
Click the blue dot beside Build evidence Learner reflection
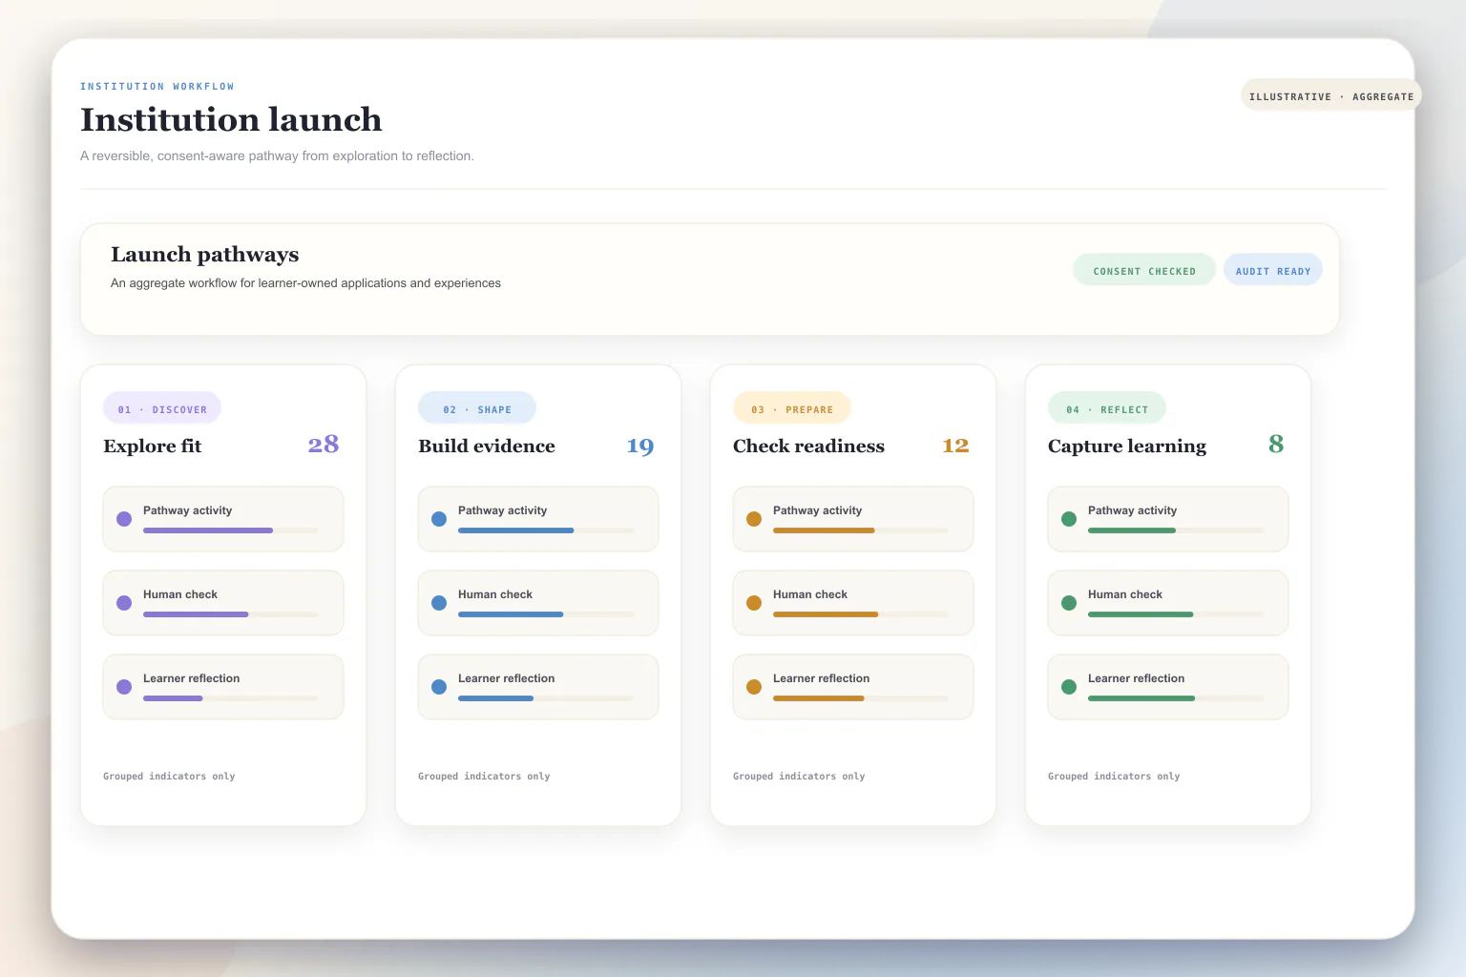pos(439,687)
